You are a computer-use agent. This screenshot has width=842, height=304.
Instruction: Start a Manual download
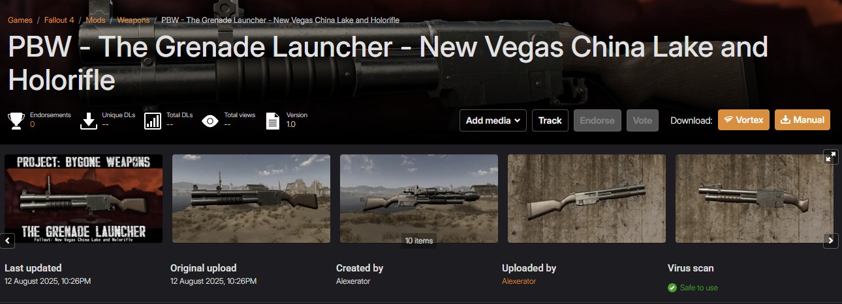point(802,120)
